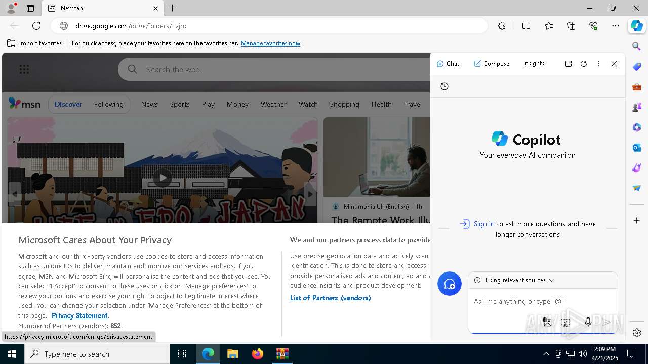The height and width of the screenshot is (364, 648).
Task: Open Shopping menu item
Action: 344,104
